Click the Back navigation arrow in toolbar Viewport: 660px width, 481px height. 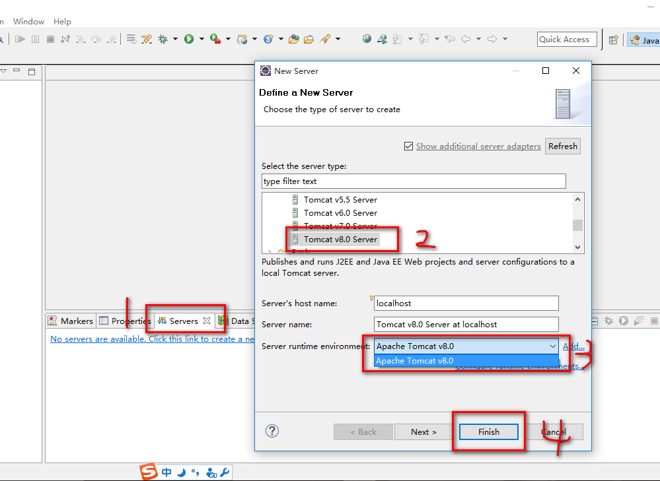pos(466,39)
